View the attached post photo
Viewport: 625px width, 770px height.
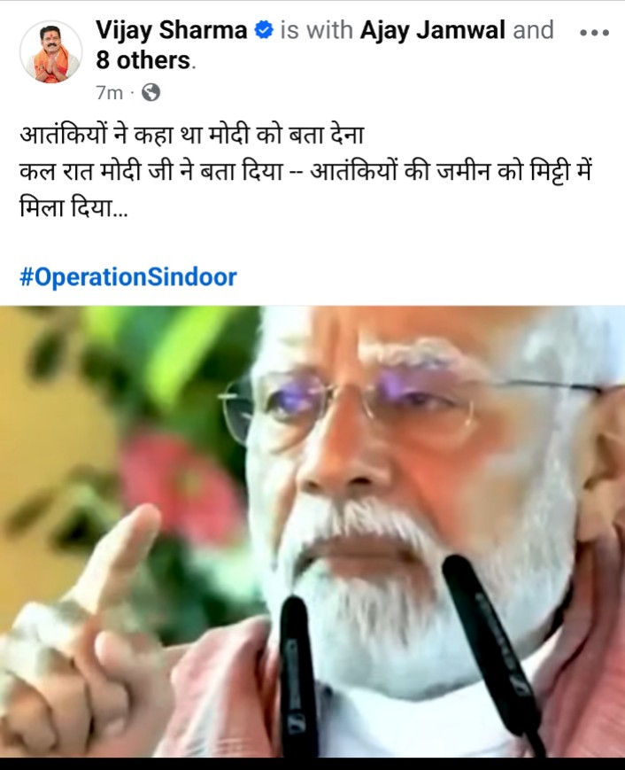pyautogui.click(x=312, y=532)
